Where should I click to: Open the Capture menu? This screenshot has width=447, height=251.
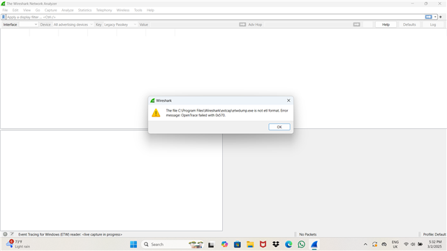(x=51, y=10)
